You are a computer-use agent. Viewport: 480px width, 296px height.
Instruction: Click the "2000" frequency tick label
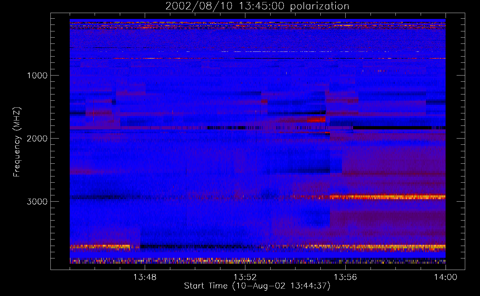37,139
